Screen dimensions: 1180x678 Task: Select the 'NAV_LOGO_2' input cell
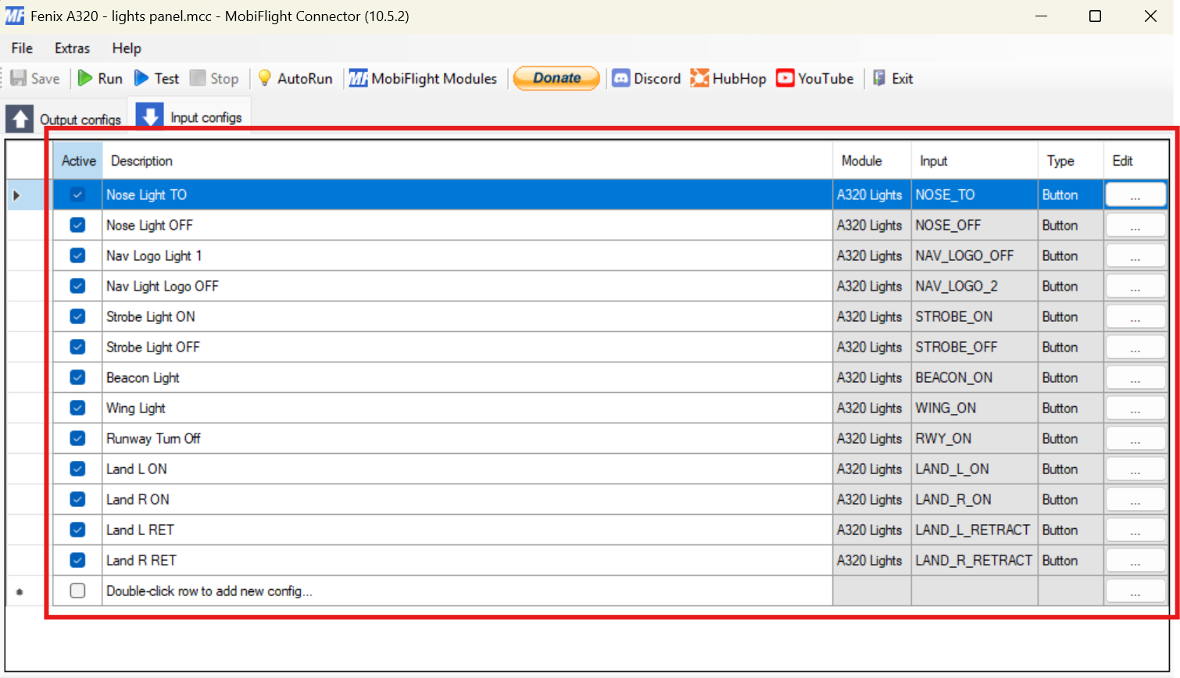(974, 286)
